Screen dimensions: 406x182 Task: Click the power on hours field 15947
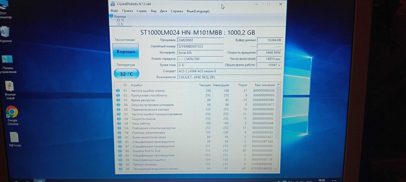270,65
